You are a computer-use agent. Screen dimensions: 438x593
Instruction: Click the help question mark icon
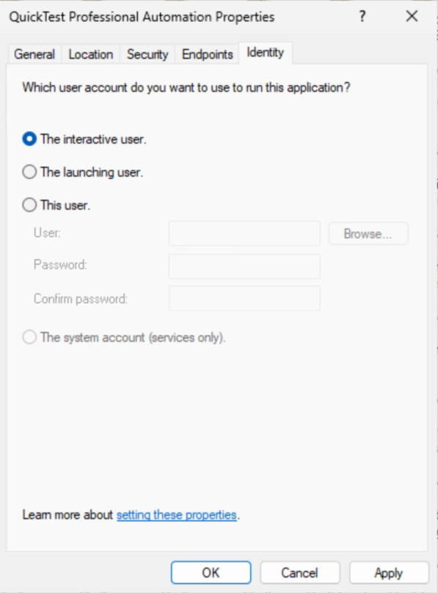362,16
